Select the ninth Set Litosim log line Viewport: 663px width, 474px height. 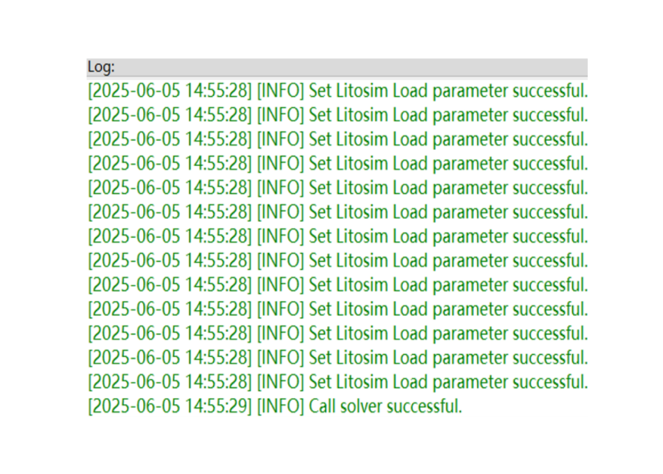[x=338, y=285]
